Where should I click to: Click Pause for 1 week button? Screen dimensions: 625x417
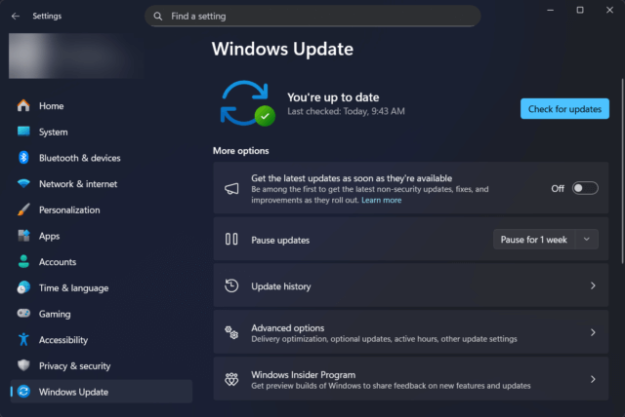(534, 240)
